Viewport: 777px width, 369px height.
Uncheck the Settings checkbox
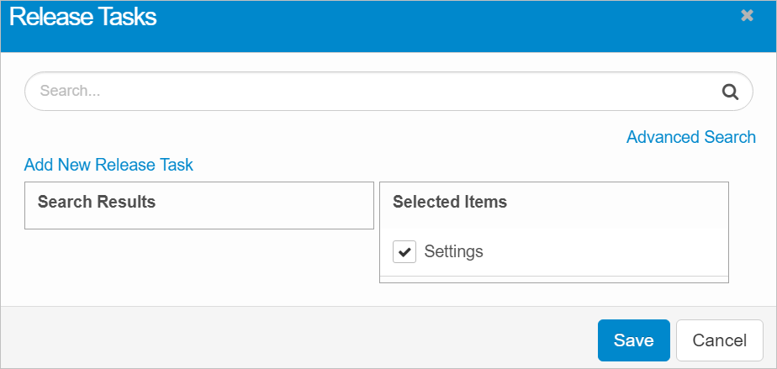click(x=404, y=251)
